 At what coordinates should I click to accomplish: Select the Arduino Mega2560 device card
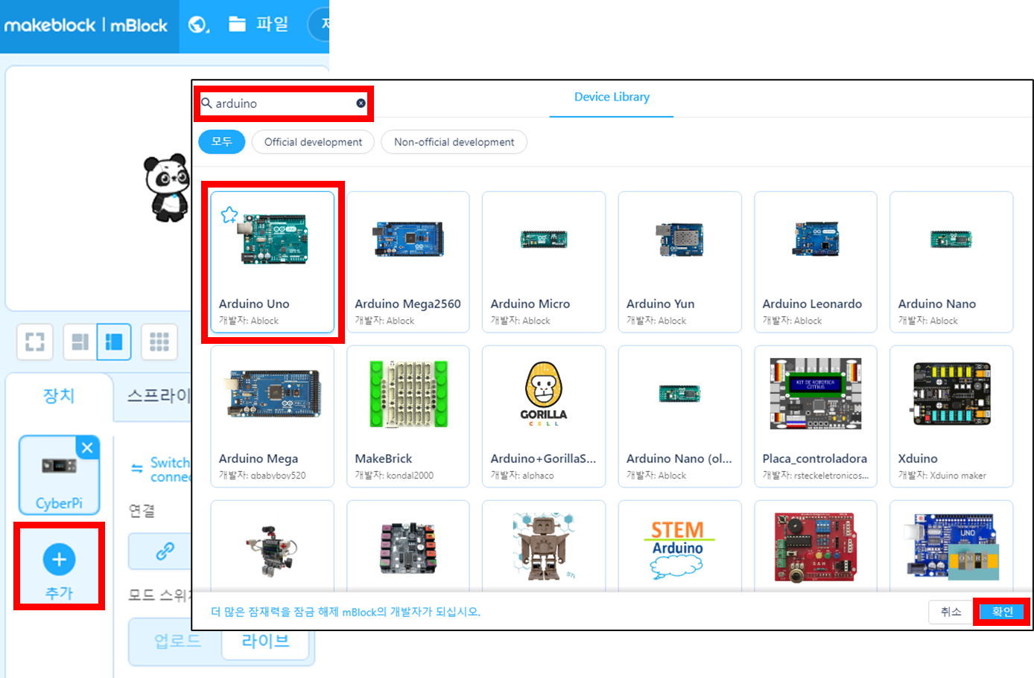pyautogui.click(x=407, y=261)
